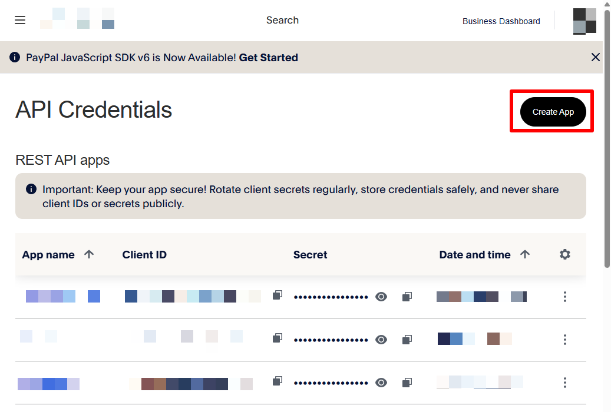
Task: Copy Client ID in first app row
Action: pos(278,295)
